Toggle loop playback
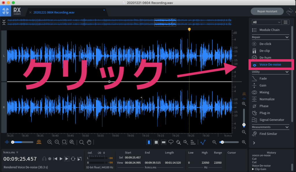Viewport: 296px width, 172px height. [73, 159]
